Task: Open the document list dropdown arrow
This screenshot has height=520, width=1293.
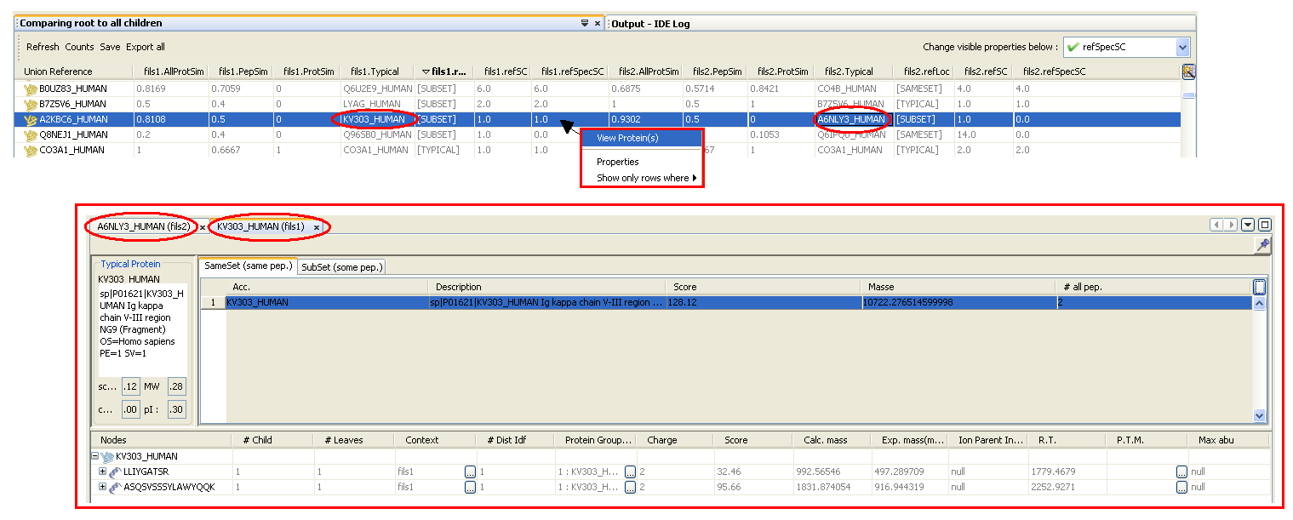Action: point(1248,225)
